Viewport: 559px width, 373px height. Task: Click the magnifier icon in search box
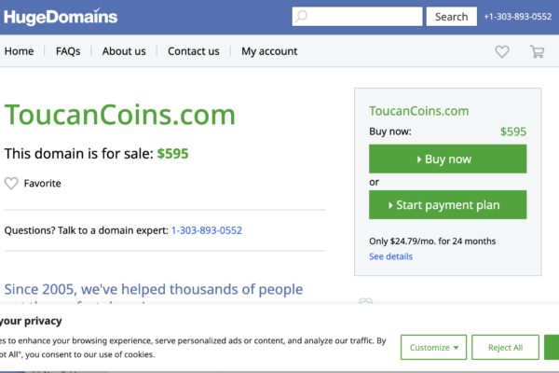click(x=301, y=17)
